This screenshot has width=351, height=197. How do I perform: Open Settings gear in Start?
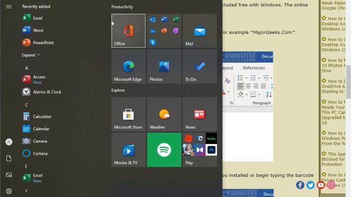pos(9,191)
